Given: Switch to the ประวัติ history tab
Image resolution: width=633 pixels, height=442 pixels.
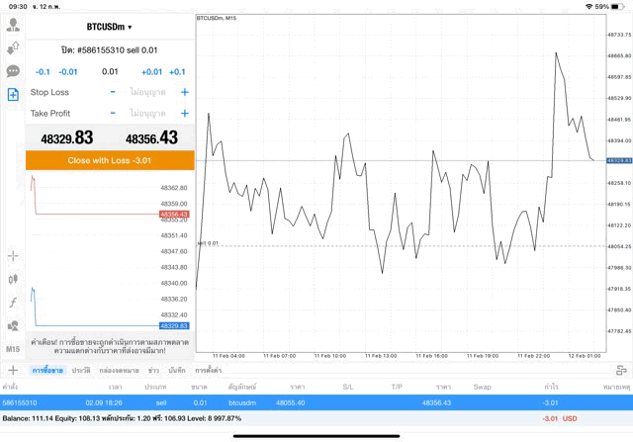Looking at the screenshot, I should click(80, 370).
